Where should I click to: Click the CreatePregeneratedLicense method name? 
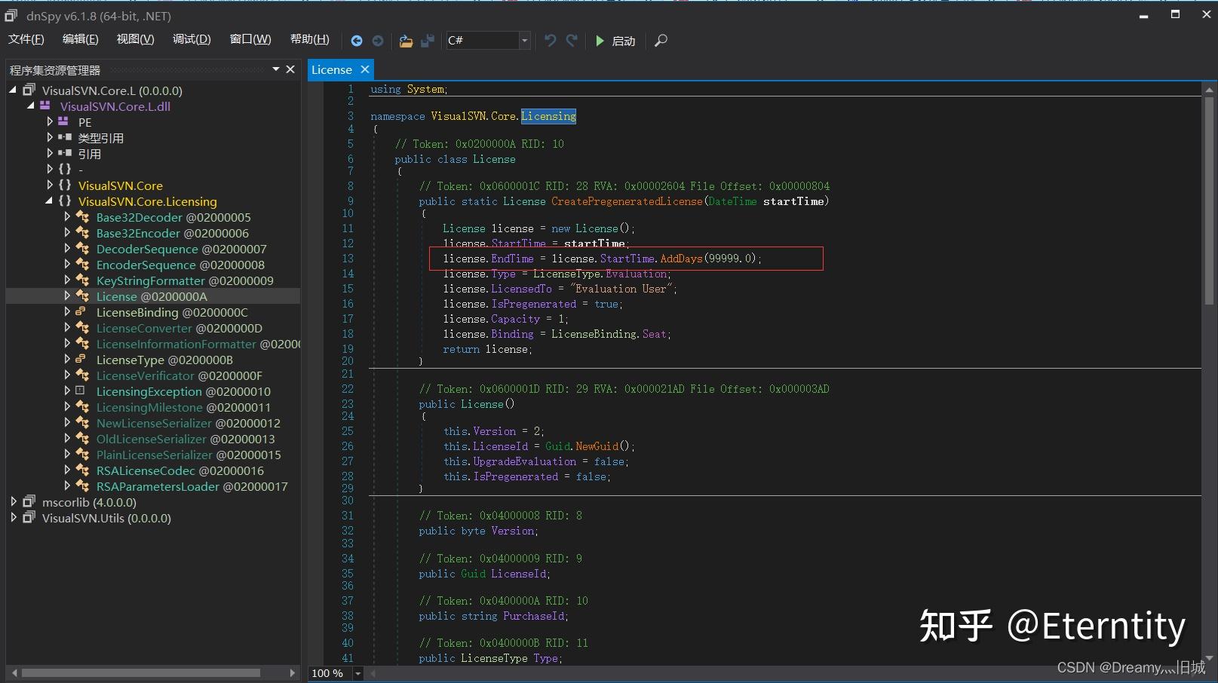click(x=627, y=201)
